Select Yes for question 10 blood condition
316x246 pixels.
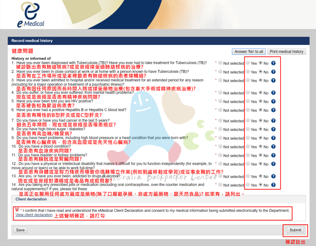(x=248, y=146)
